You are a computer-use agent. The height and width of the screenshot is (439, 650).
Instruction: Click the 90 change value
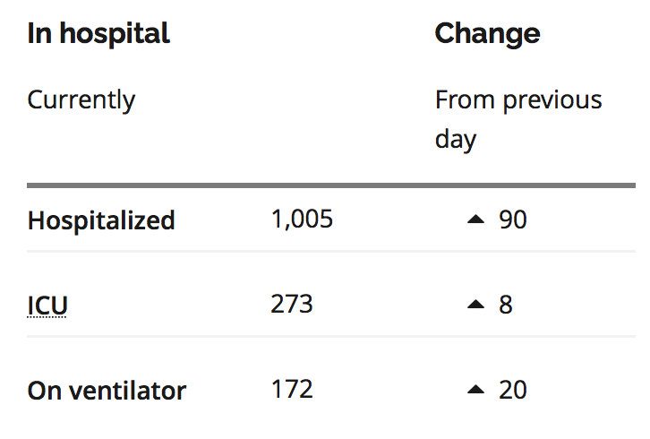click(513, 219)
